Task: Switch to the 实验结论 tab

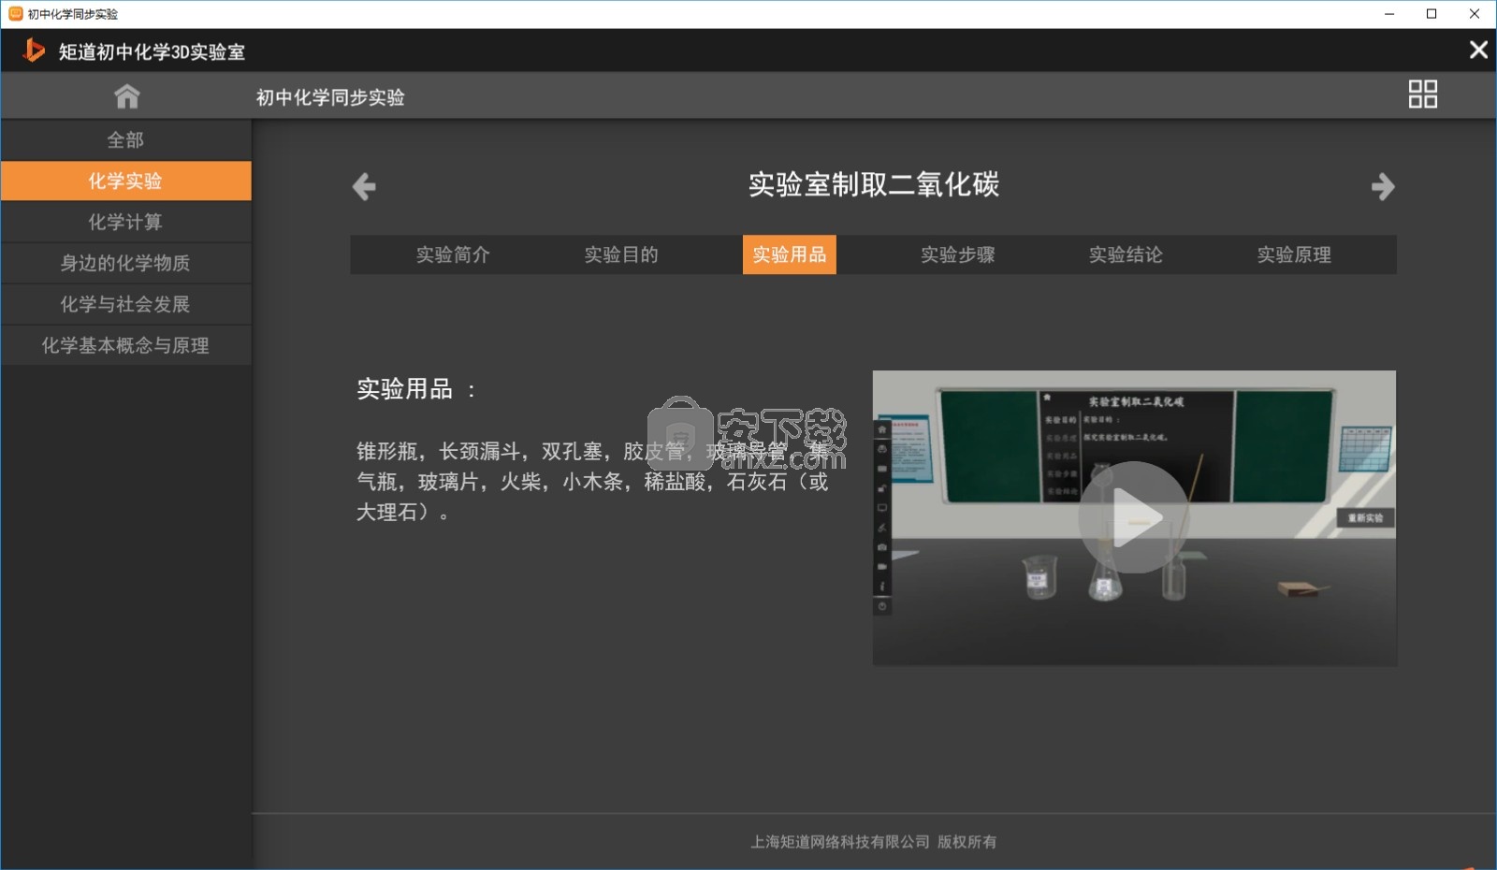Action: click(x=1126, y=254)
